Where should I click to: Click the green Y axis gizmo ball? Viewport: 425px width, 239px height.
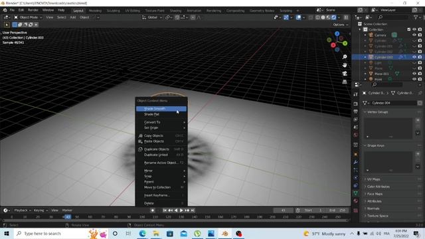click(345, 43)
